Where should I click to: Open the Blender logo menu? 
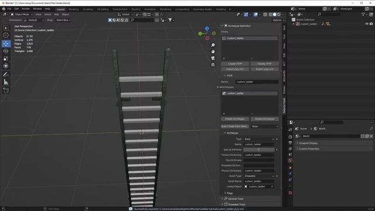pos(4,9)
